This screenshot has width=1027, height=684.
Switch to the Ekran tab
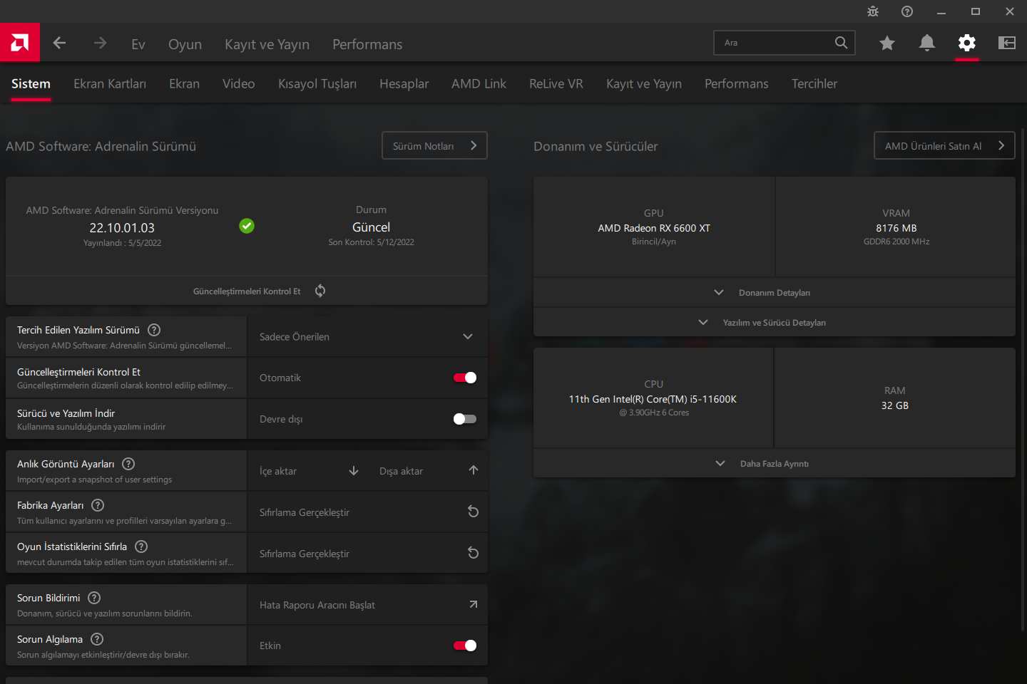click(184, 84)
